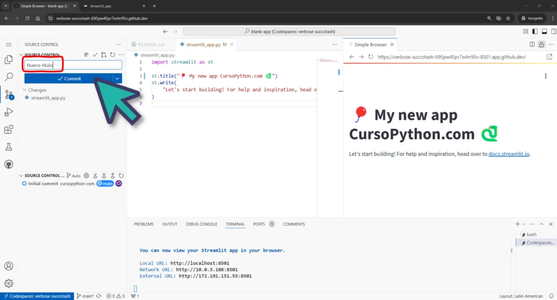557x300 pixels.
Task: Open the Auto branch picker in graph
Action: [74, 176]
